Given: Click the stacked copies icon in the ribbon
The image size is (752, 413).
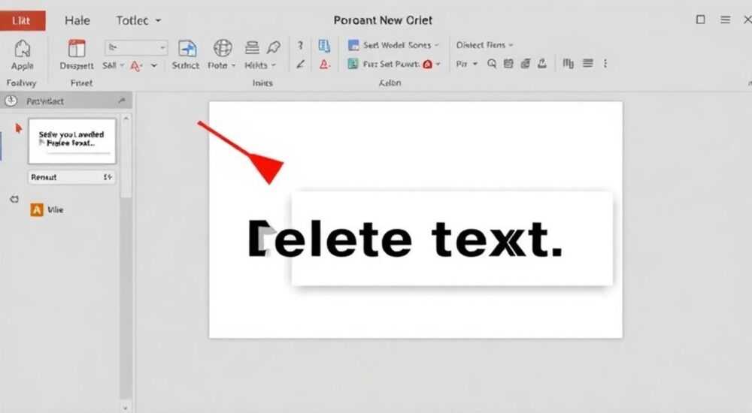Looking at the screenshot, I should click(525, 63).
